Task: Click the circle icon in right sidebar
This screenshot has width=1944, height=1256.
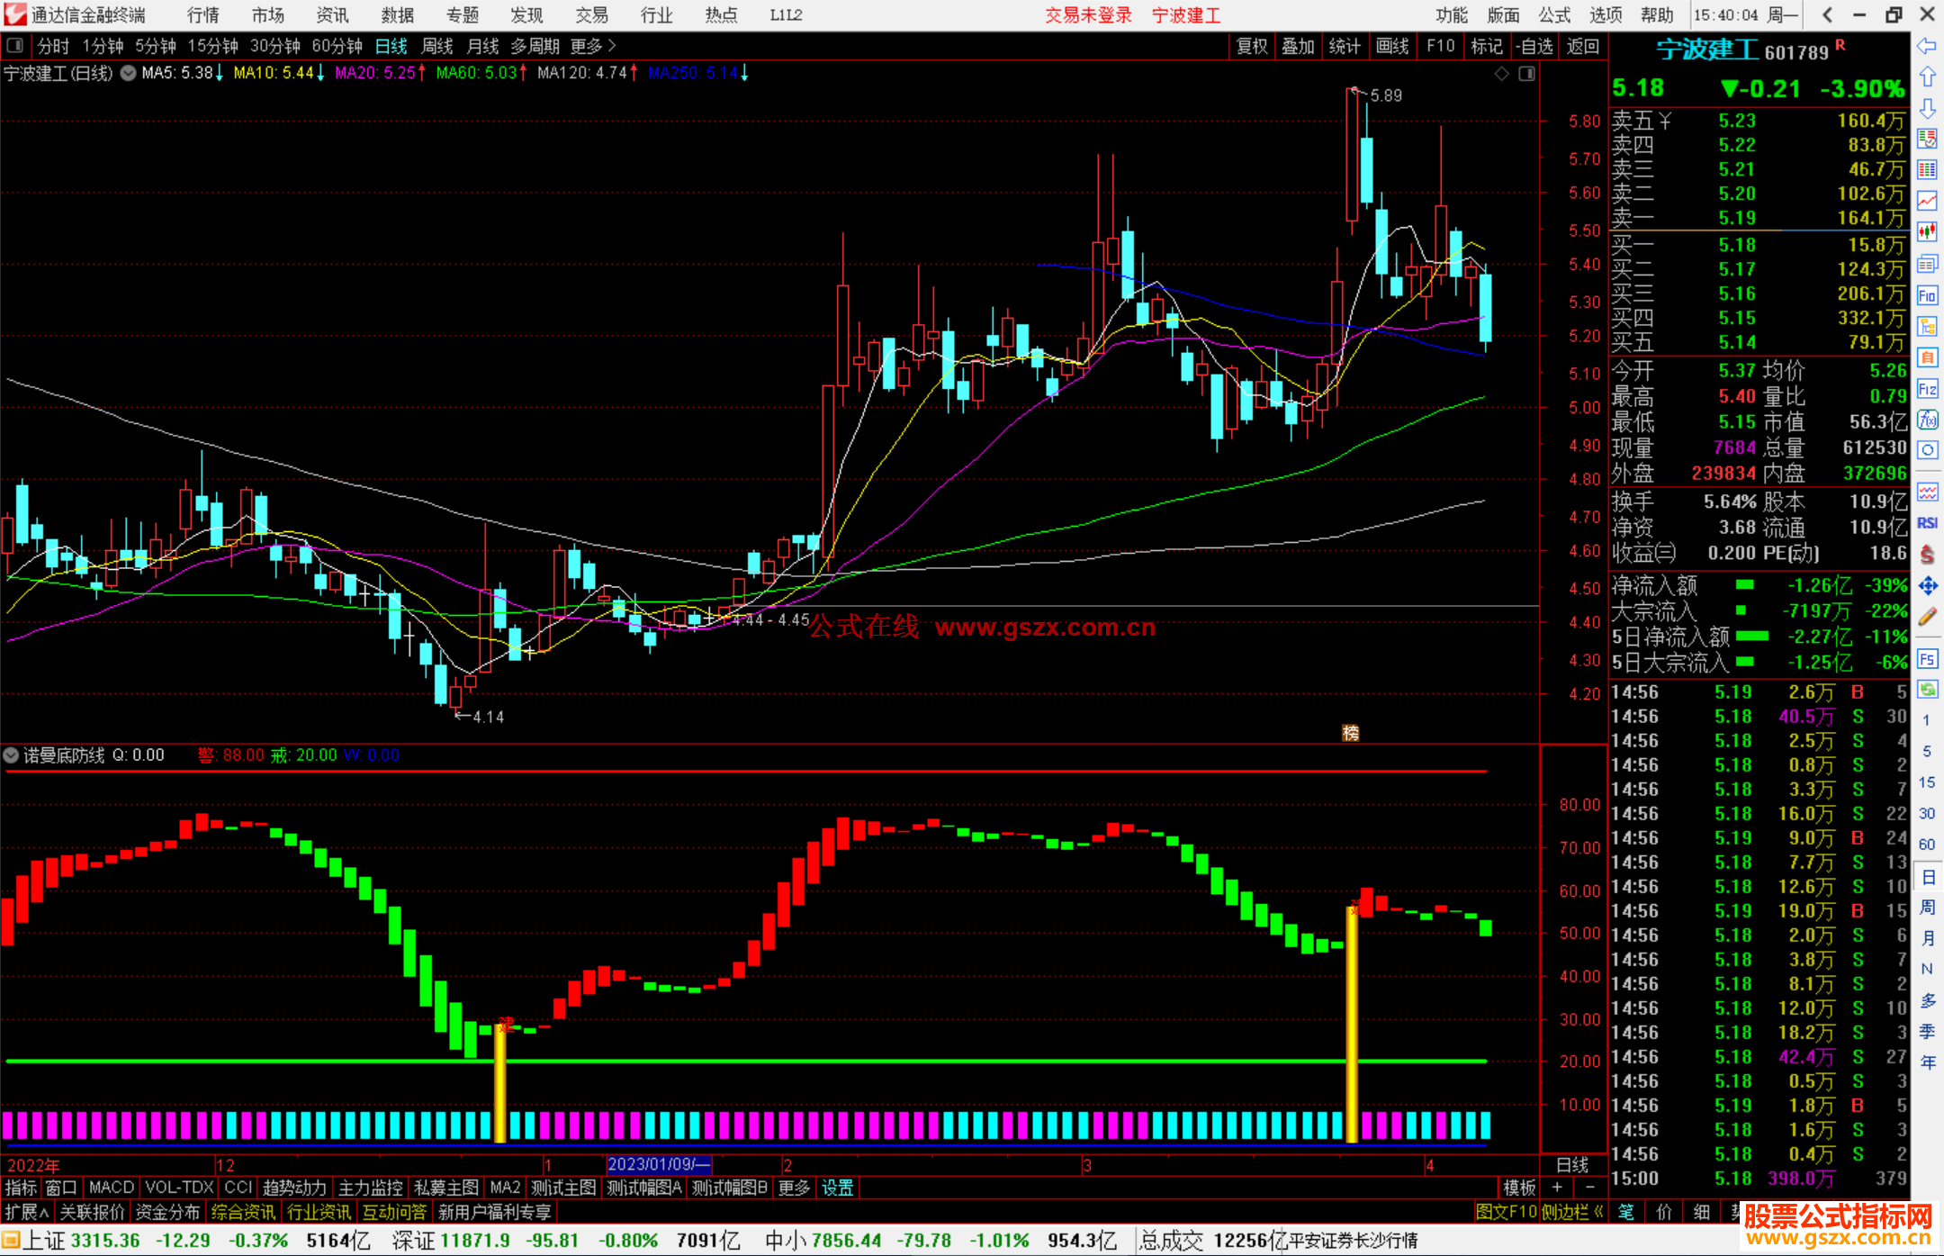Action: [x=1927, y=450]
